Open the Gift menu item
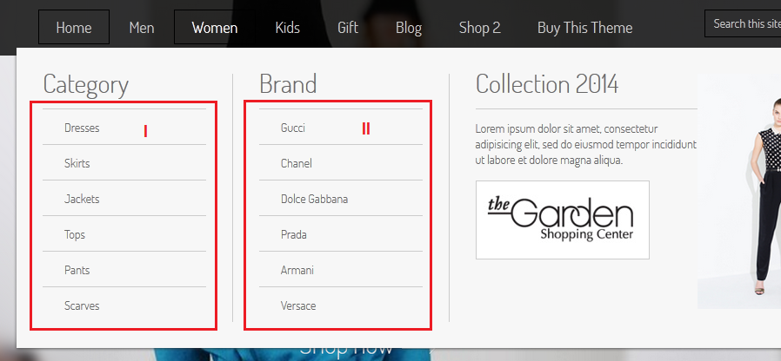The height and width of the screenshot is (361, 781). (x=348, y=28)
